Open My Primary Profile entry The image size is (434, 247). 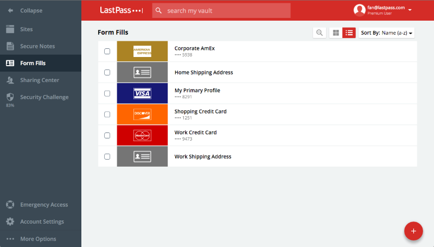coord(197,91)
